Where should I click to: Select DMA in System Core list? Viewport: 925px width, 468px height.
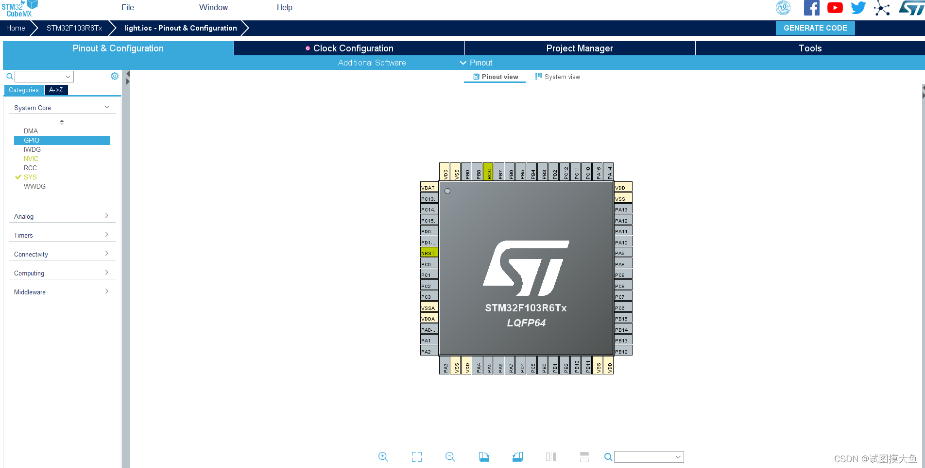click(62, 131)
